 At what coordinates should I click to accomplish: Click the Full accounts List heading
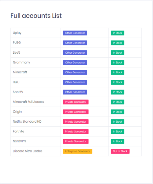point(36,16)
